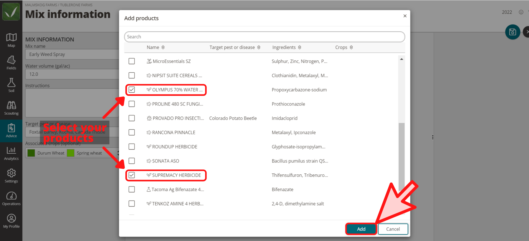This screenshot has width=529, height=241.
Task: Click the SONATA ASO product icon
Action: click(149, 161)
